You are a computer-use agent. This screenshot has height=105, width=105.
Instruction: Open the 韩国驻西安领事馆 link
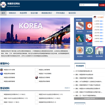[44, 81]
